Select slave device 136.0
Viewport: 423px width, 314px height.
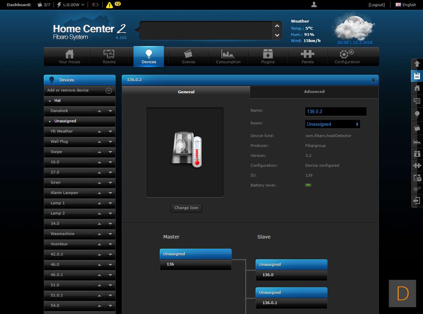coord(292,275)
